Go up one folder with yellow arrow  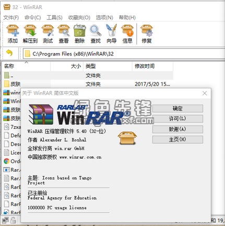coord(9,53)
